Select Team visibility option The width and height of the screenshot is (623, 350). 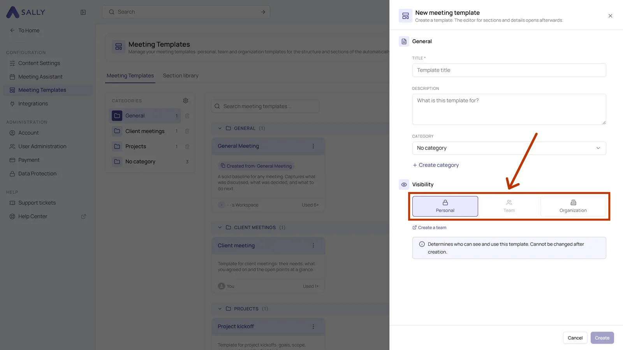(509, 206)
